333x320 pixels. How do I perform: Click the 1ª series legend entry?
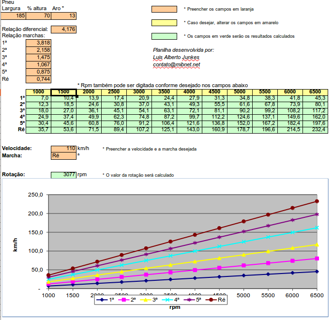(x=106, y=300)
